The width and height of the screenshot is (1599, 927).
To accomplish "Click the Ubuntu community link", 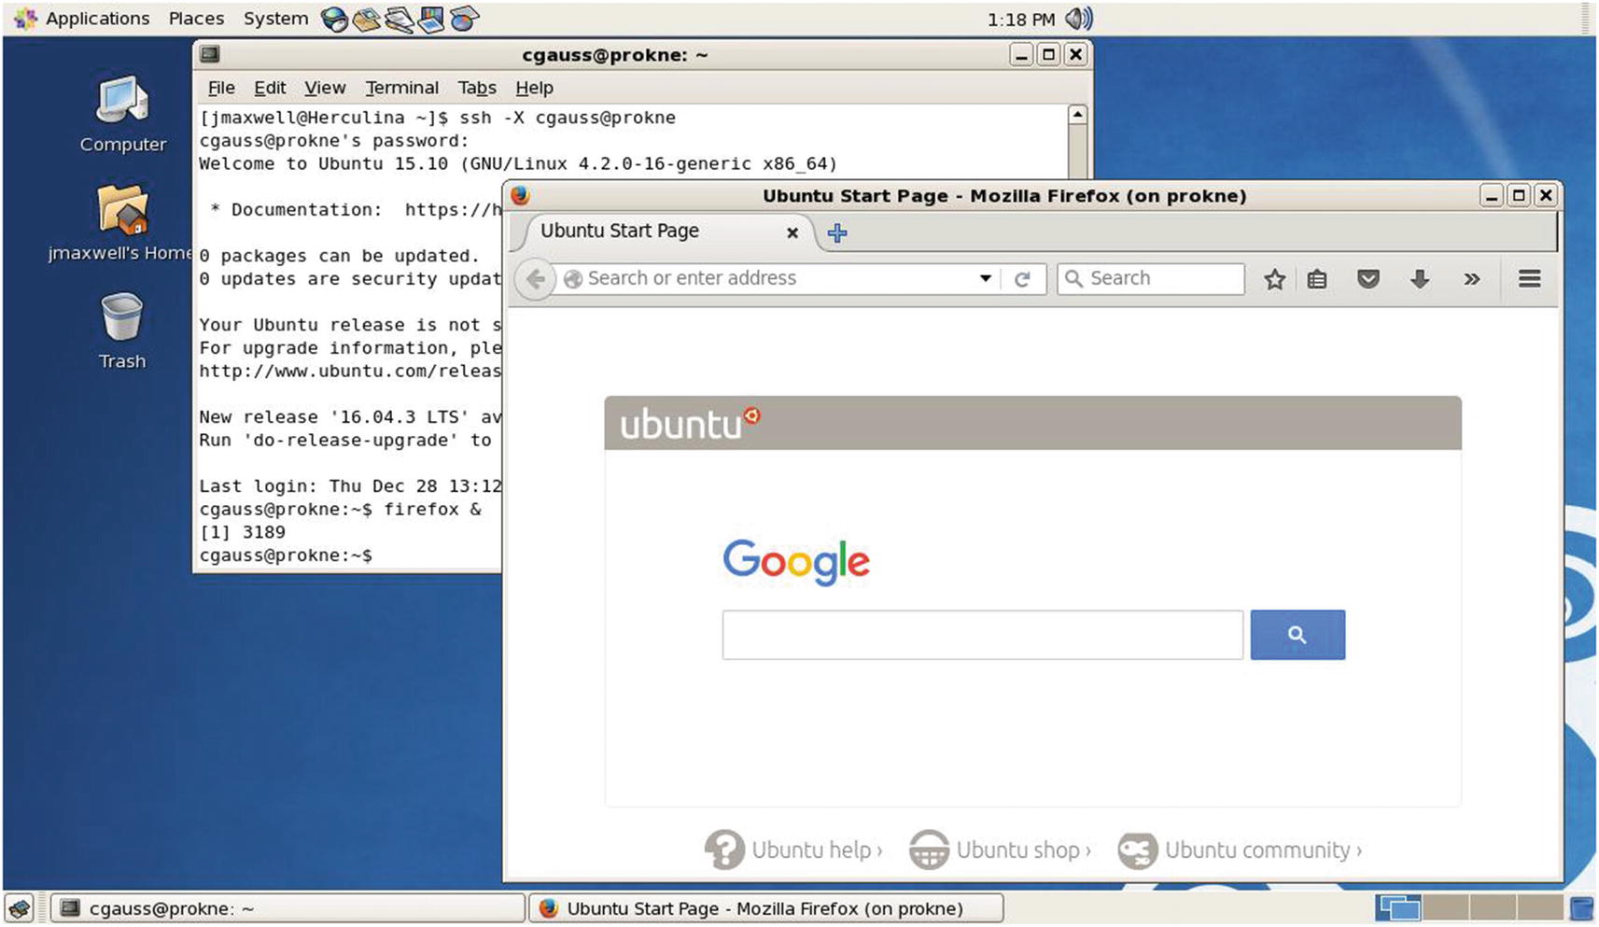I will [1240, 850].
